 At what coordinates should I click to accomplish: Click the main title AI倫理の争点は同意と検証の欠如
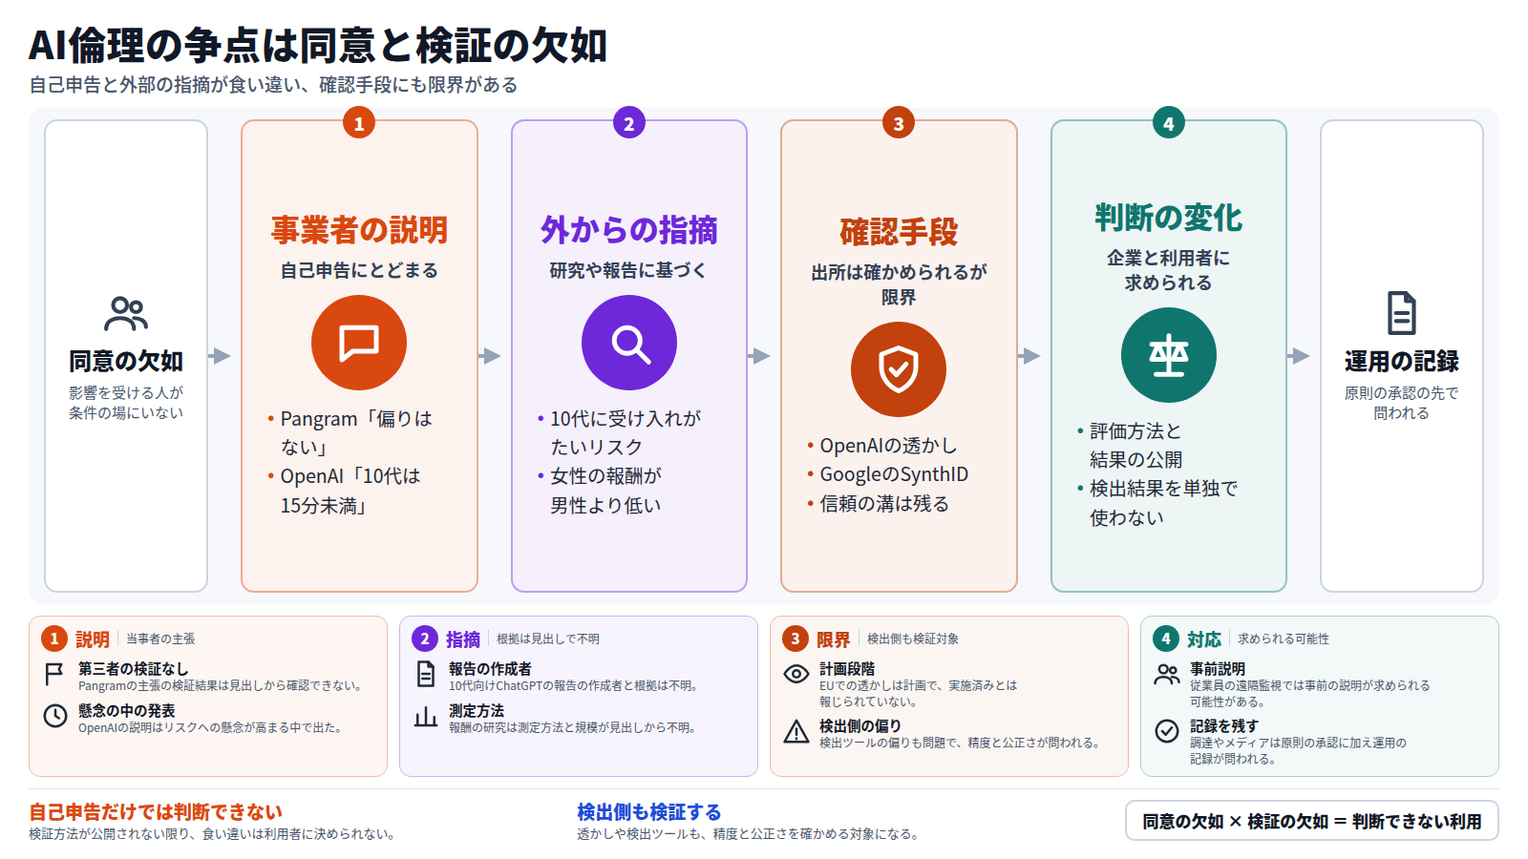coord(318,45)
